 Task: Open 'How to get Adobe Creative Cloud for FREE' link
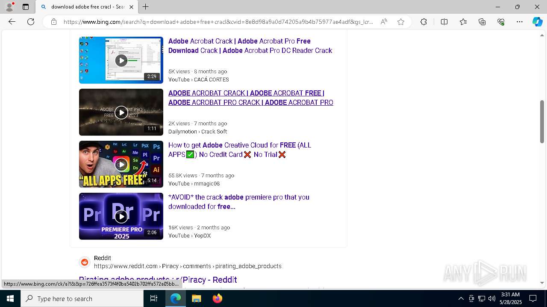(240, 150)
